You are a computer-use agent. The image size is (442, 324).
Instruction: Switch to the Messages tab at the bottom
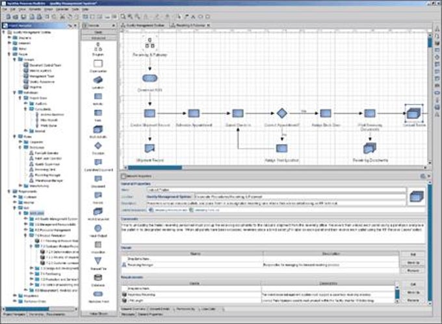click(127, 314)
